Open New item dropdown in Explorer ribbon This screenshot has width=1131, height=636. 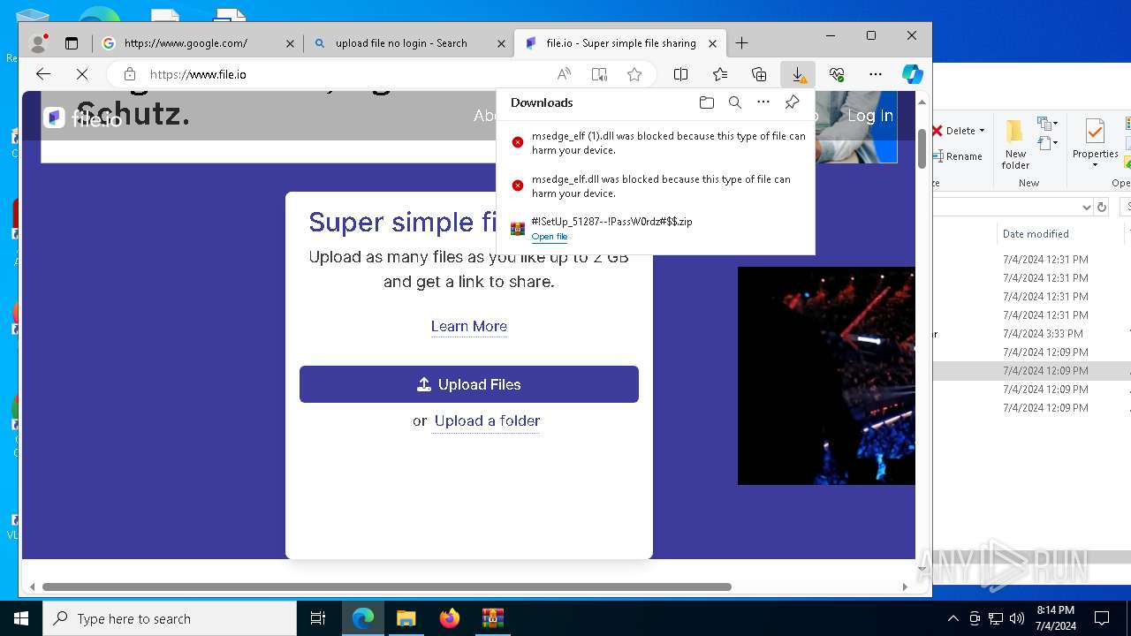tap(1048, 125)
